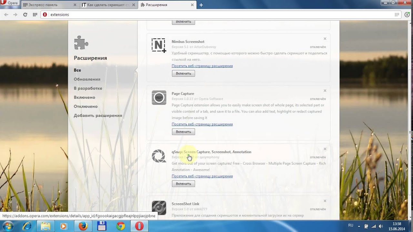Viewport: 413px width, 232px height.
Task: Reload the page
Action: (x=25, y=15)
